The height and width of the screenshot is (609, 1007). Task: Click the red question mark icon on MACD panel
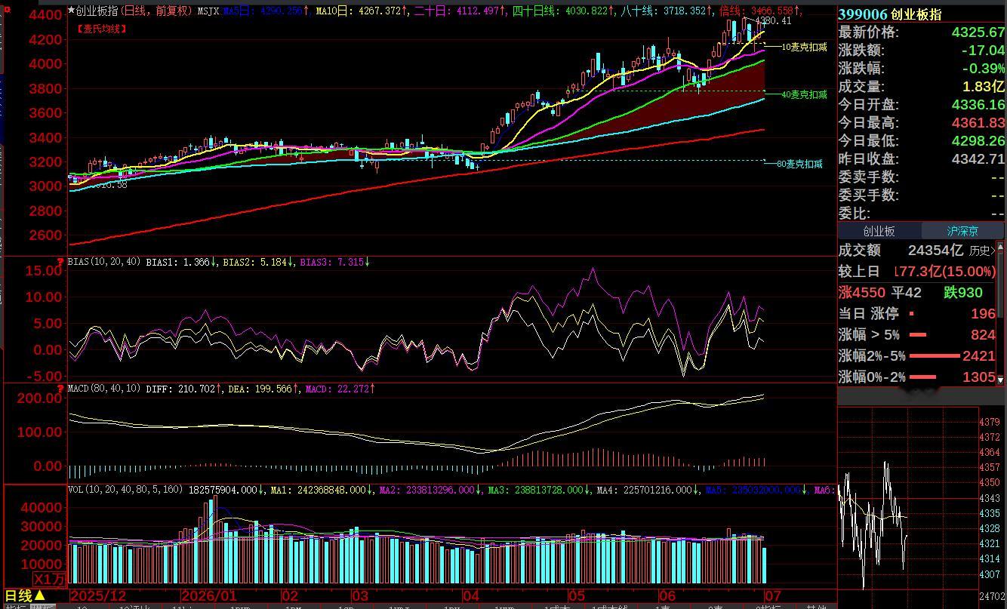click(60, 389)
